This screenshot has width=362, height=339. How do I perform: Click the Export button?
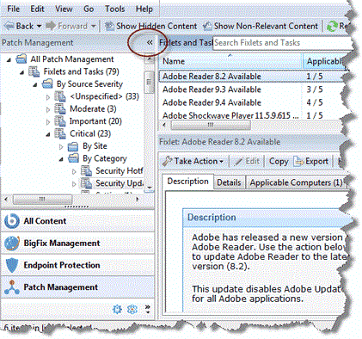point(311,162)
